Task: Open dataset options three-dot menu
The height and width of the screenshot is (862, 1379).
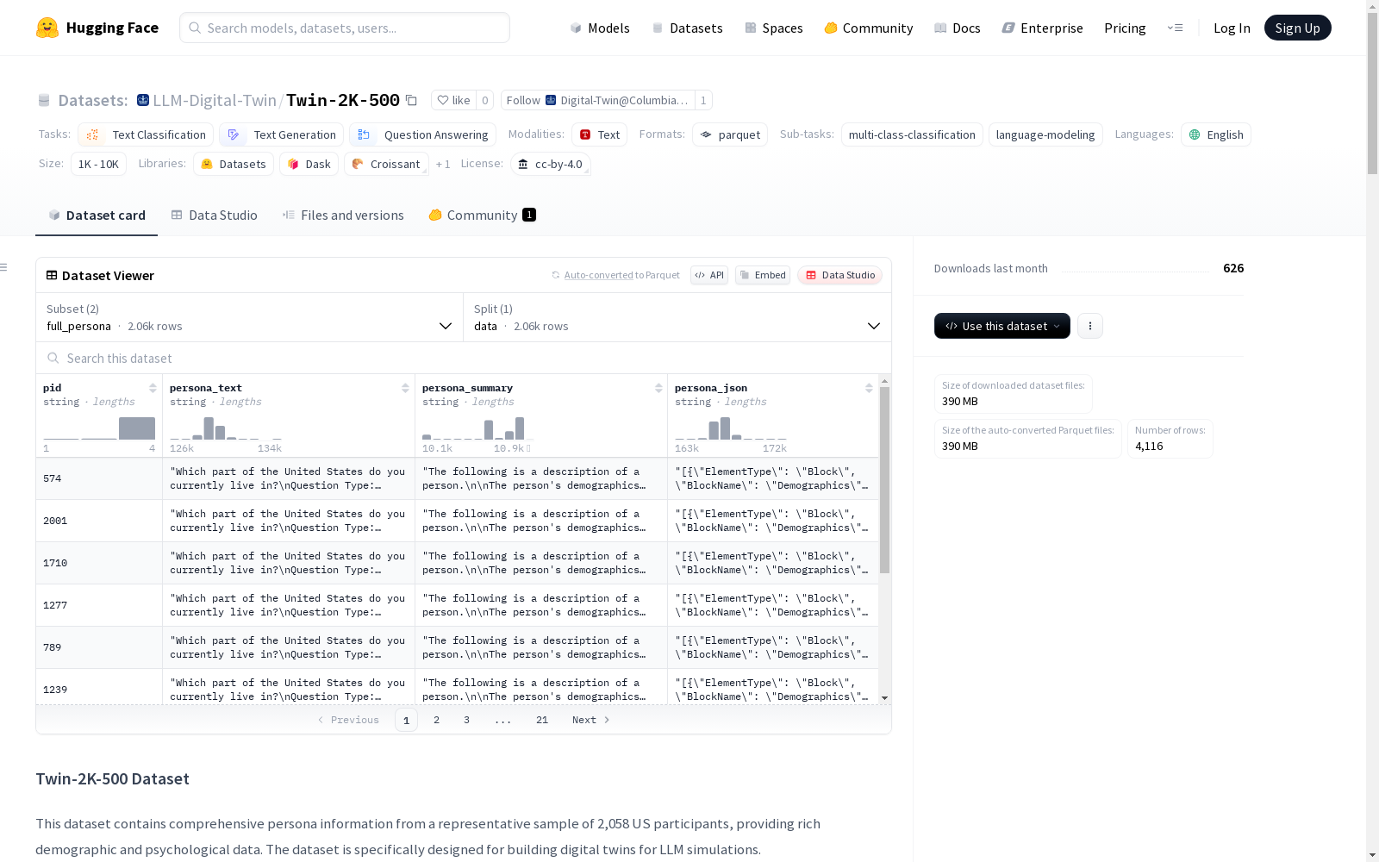Action: pos(1090,326)
